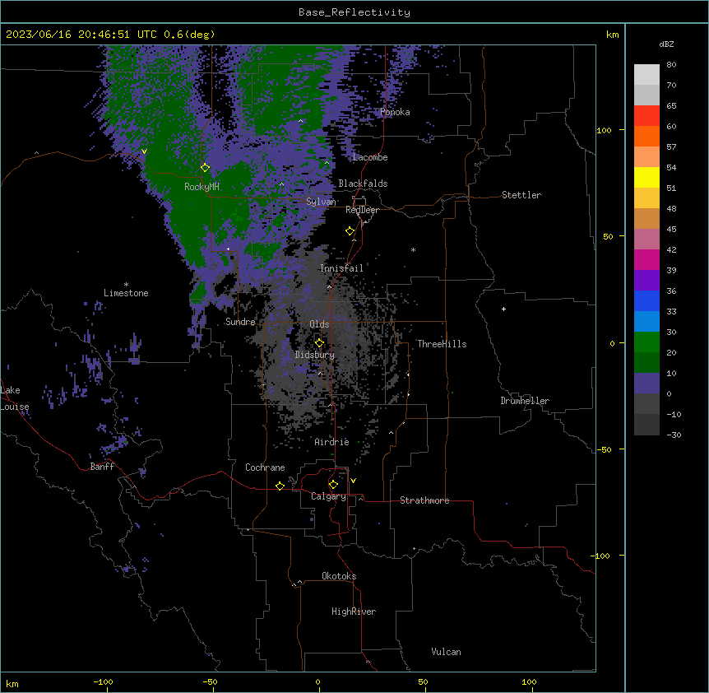This screenshot has height=693, width=709.
Task: Select the Ponoka label
Action: [x=395, y=112]
